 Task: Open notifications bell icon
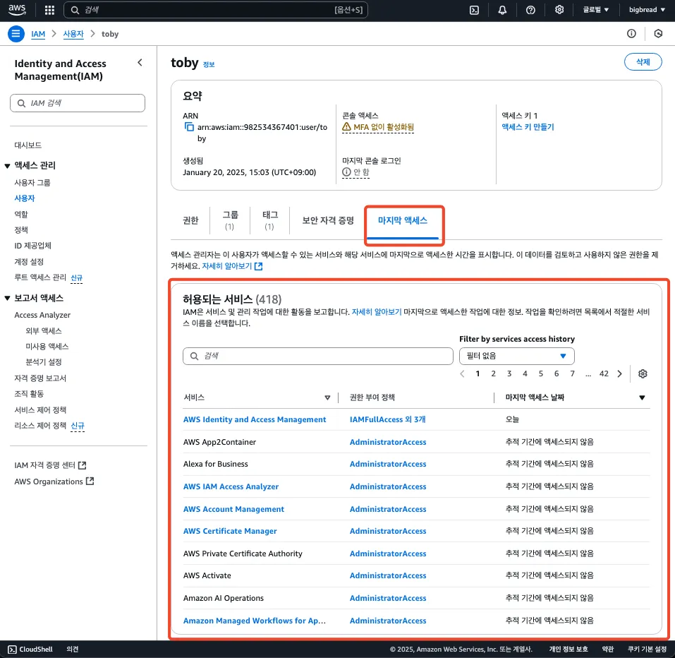(x=502, y=10)
